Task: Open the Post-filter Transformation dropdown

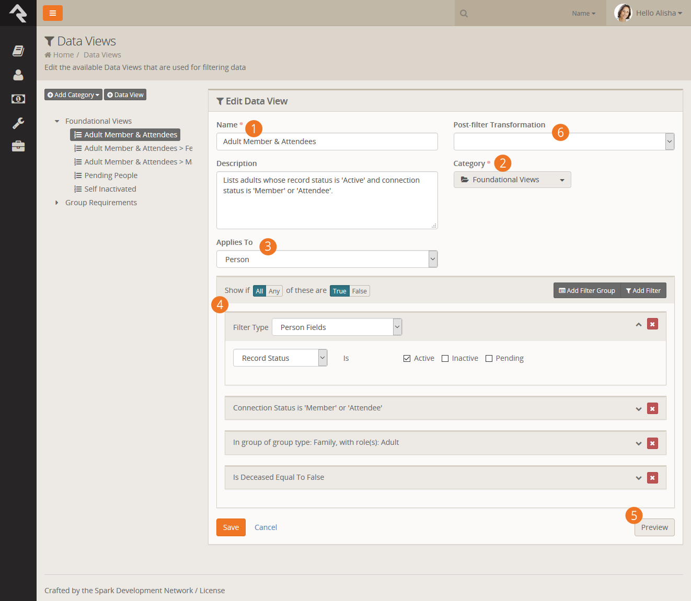Action: [564, 142]
